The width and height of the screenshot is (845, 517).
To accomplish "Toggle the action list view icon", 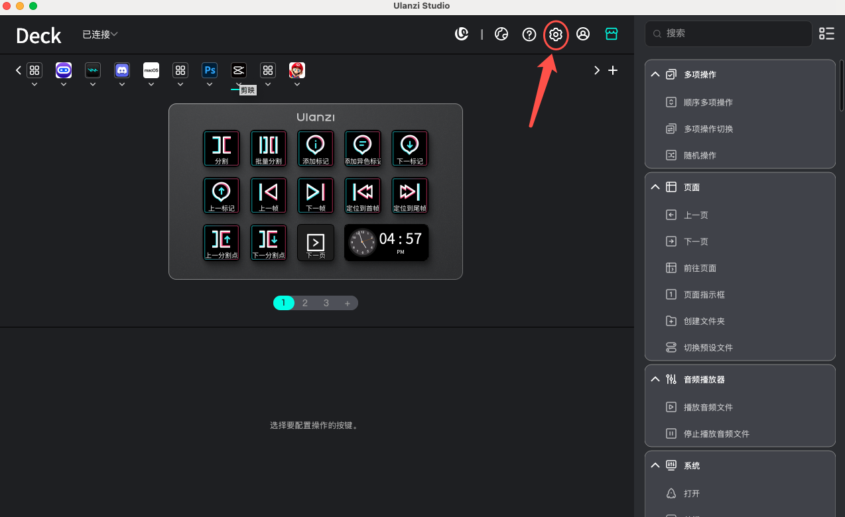I will coord(826,34).
